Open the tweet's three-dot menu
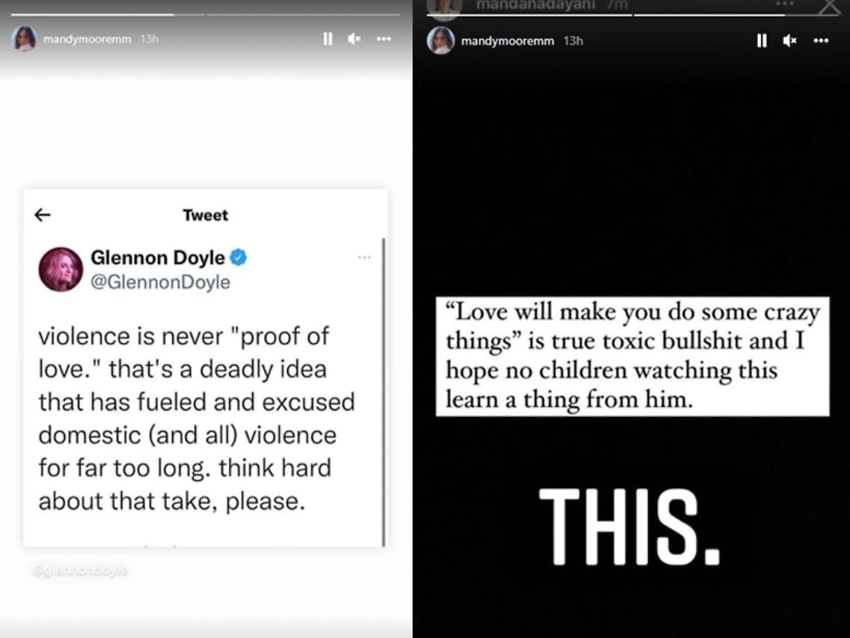Image resolution: width=850 pixels, height=638 pixels. [364, 257]
